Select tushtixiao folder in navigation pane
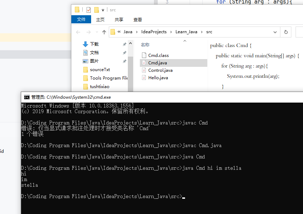Screen dimensions: 303x214 pyautogui.click(x=100, y=87)
